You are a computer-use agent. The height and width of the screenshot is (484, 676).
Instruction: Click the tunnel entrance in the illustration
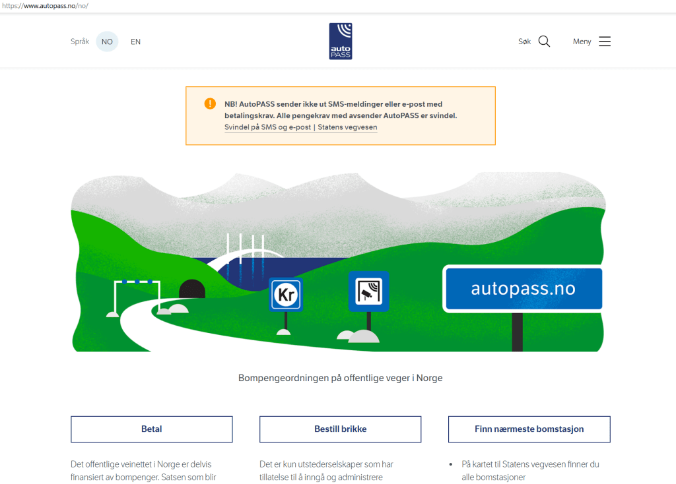coord(192,289)
